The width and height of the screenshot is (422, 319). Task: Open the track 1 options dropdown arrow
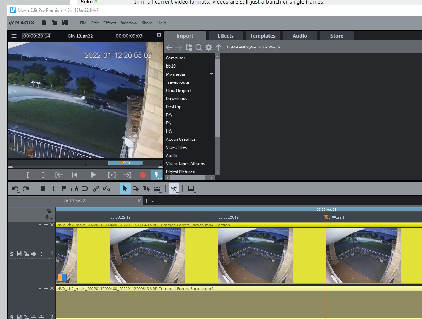click(x=40, y=225)
